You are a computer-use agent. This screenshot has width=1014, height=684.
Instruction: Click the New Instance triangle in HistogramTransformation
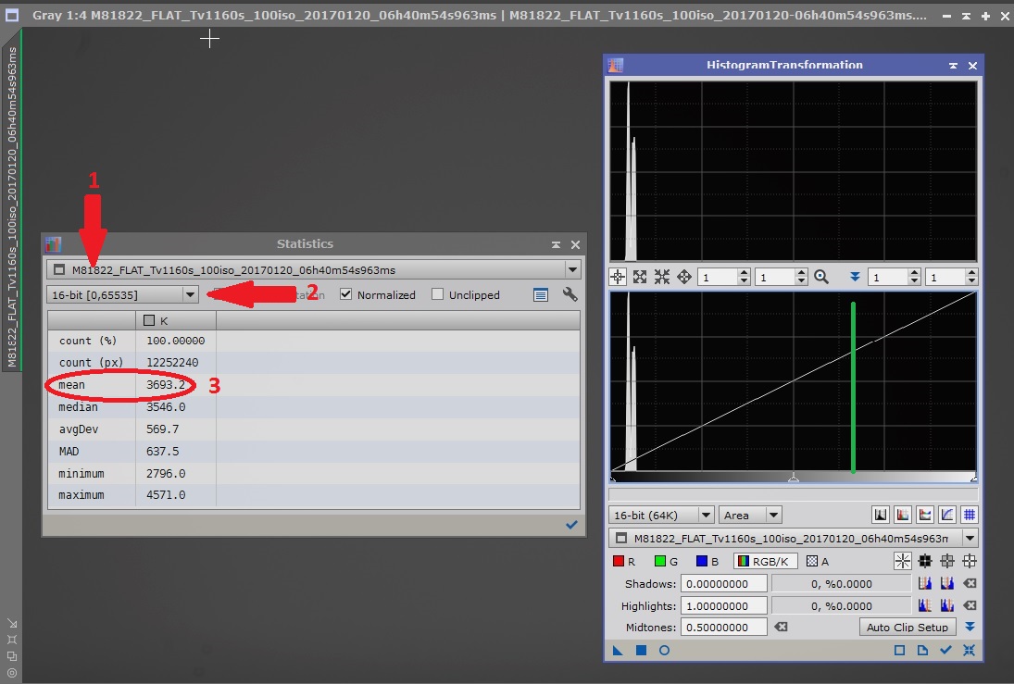(618, 651)
